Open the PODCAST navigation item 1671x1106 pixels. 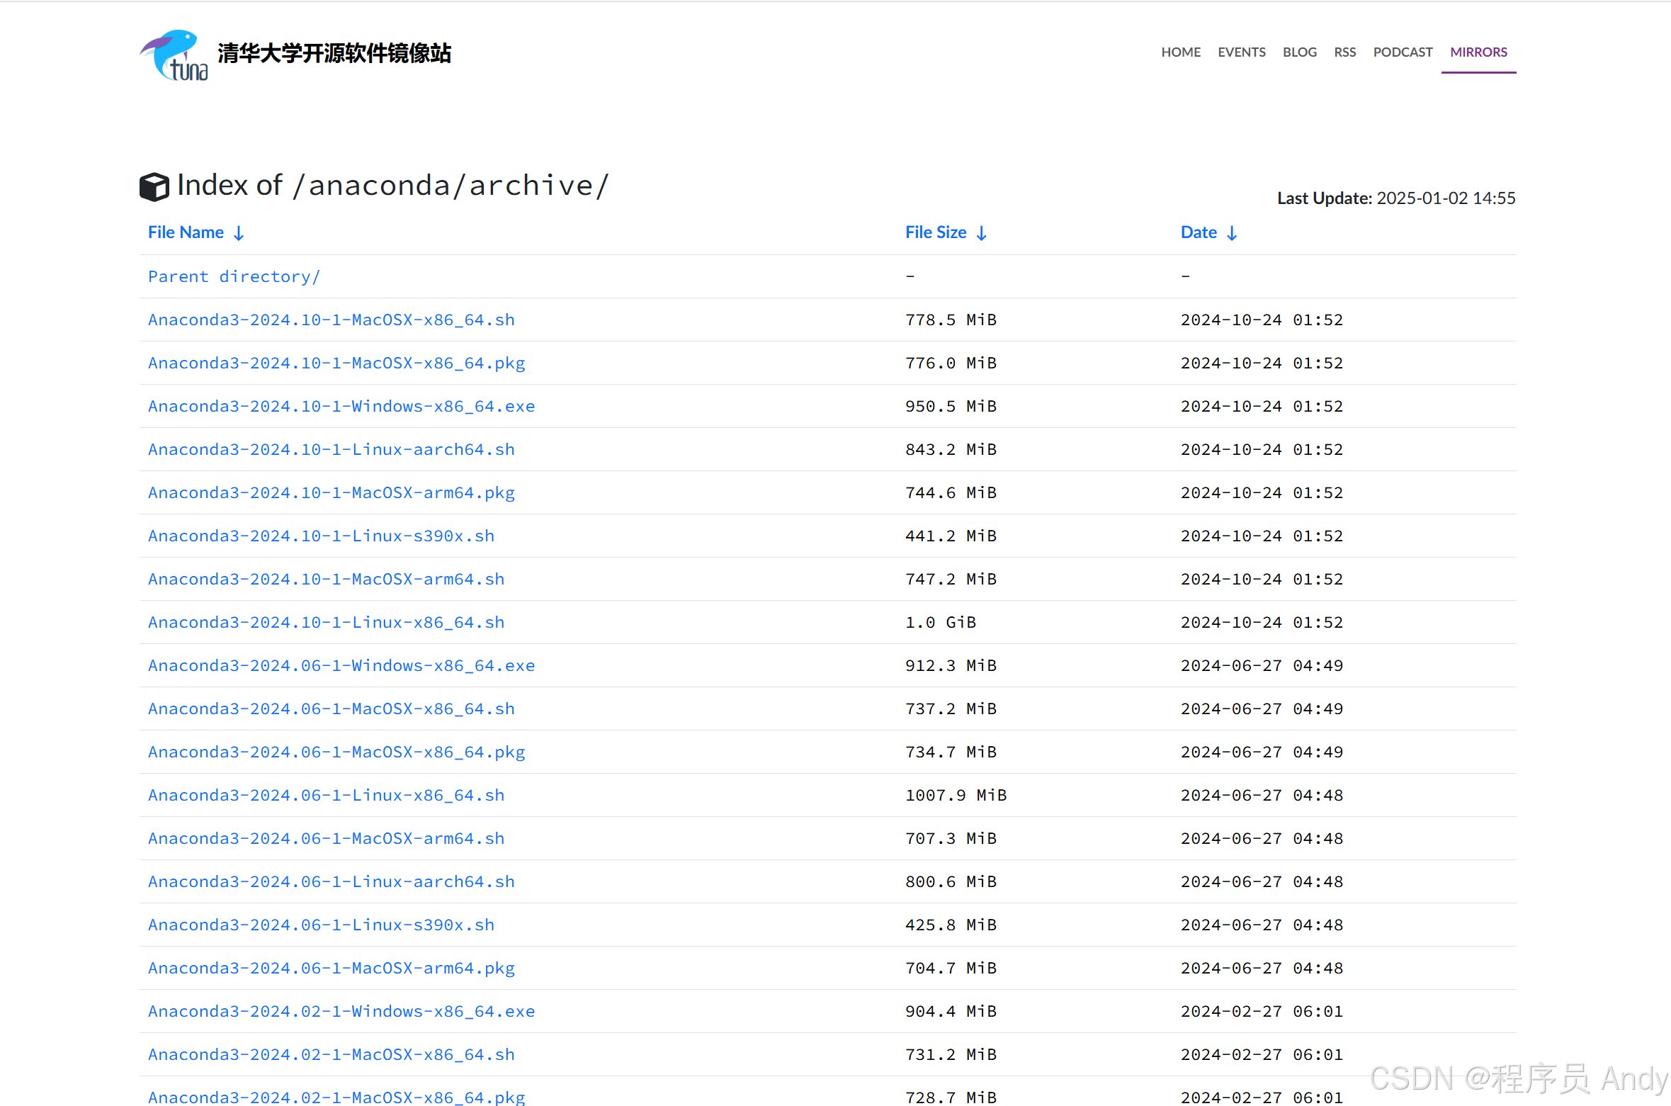pyautogui.click(x=1402, y=52)
